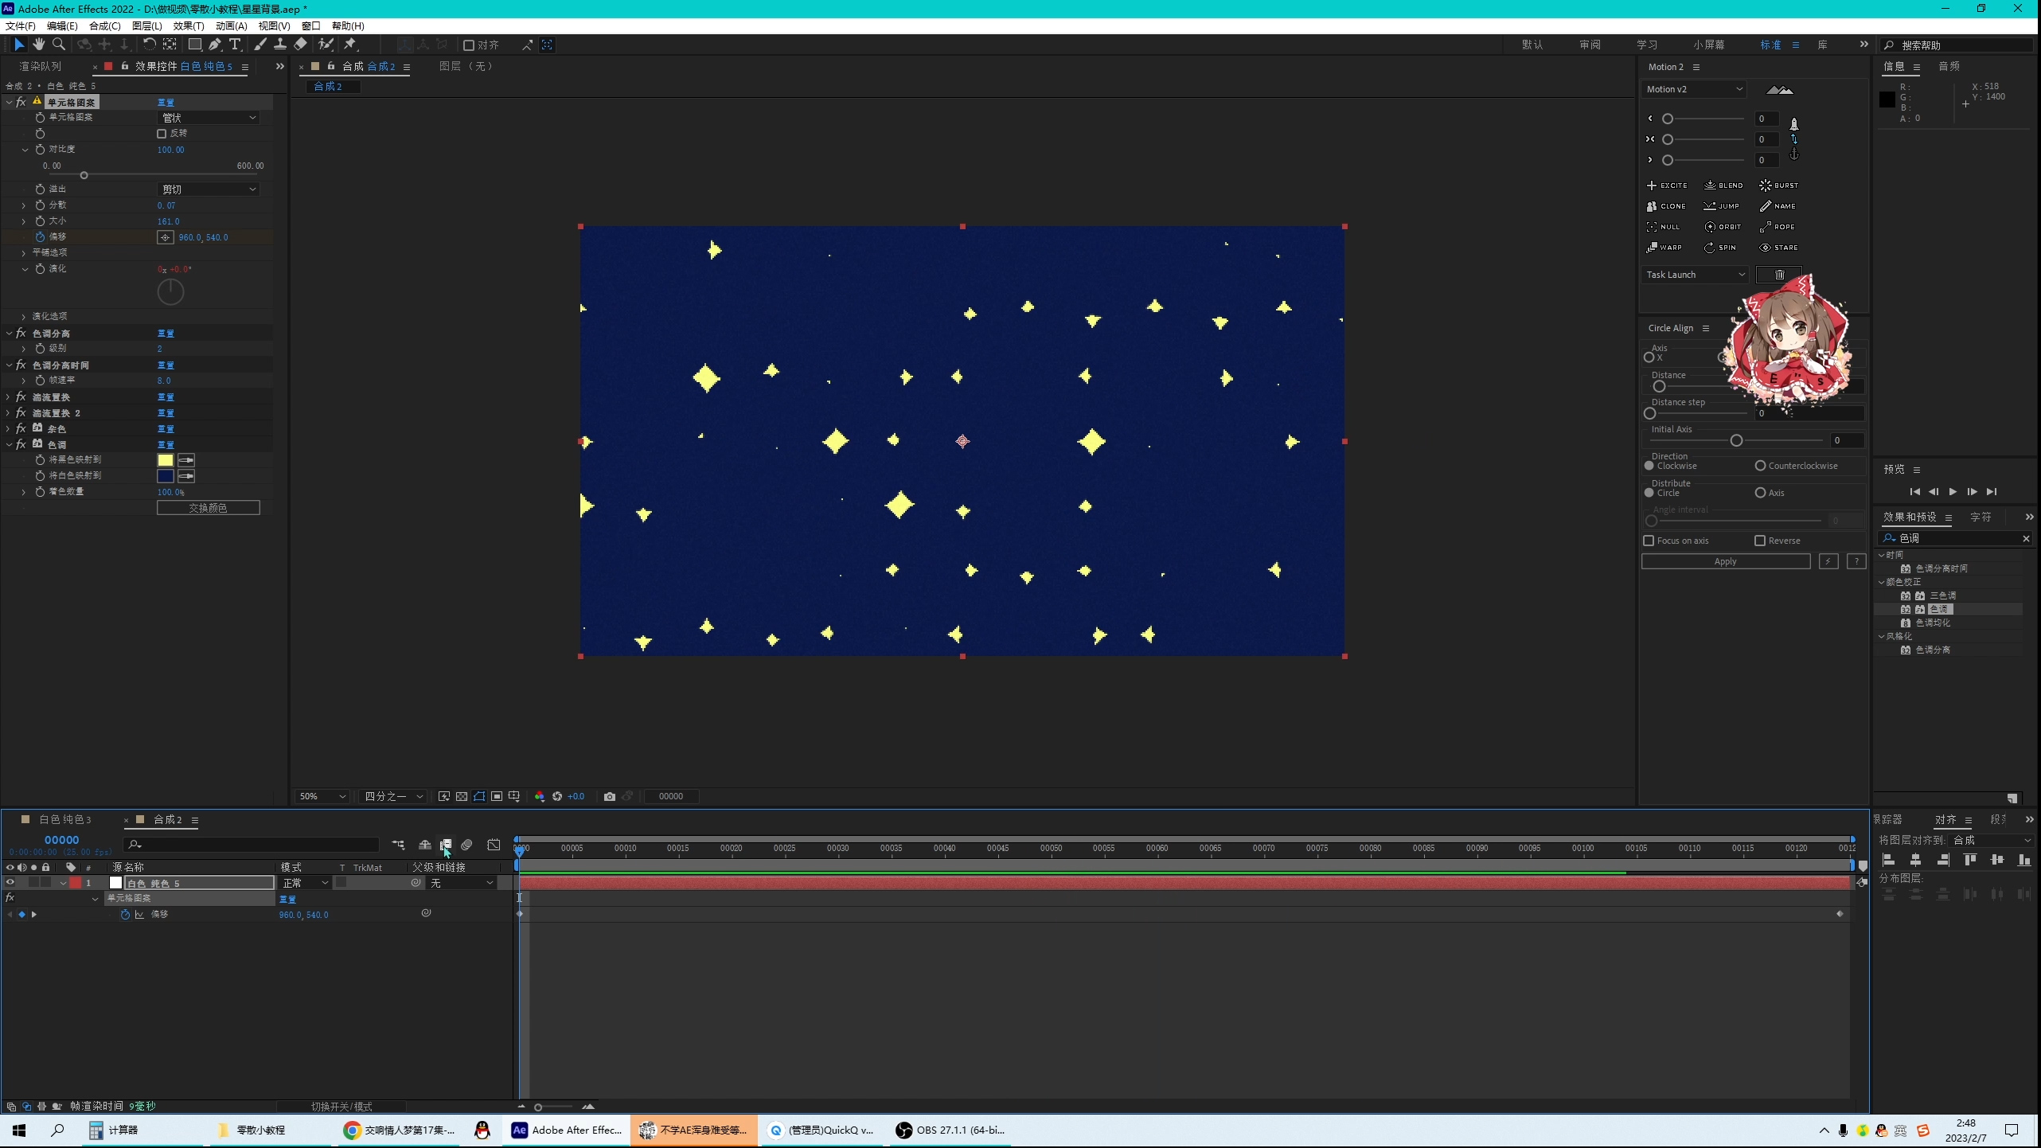Image resolution: width=2041 pixels, height=1148 pixels.
Task: Switch to 白色 纯色 3 timeline tab
Action: [65, 819]
